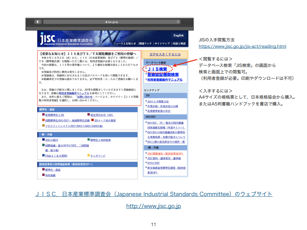Open JISの入手閲覧方法 pickup link
The height and width of the screenshot is (230, 307).
tap(158, 102)
